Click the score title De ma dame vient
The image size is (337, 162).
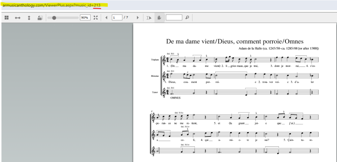point(235,41)
